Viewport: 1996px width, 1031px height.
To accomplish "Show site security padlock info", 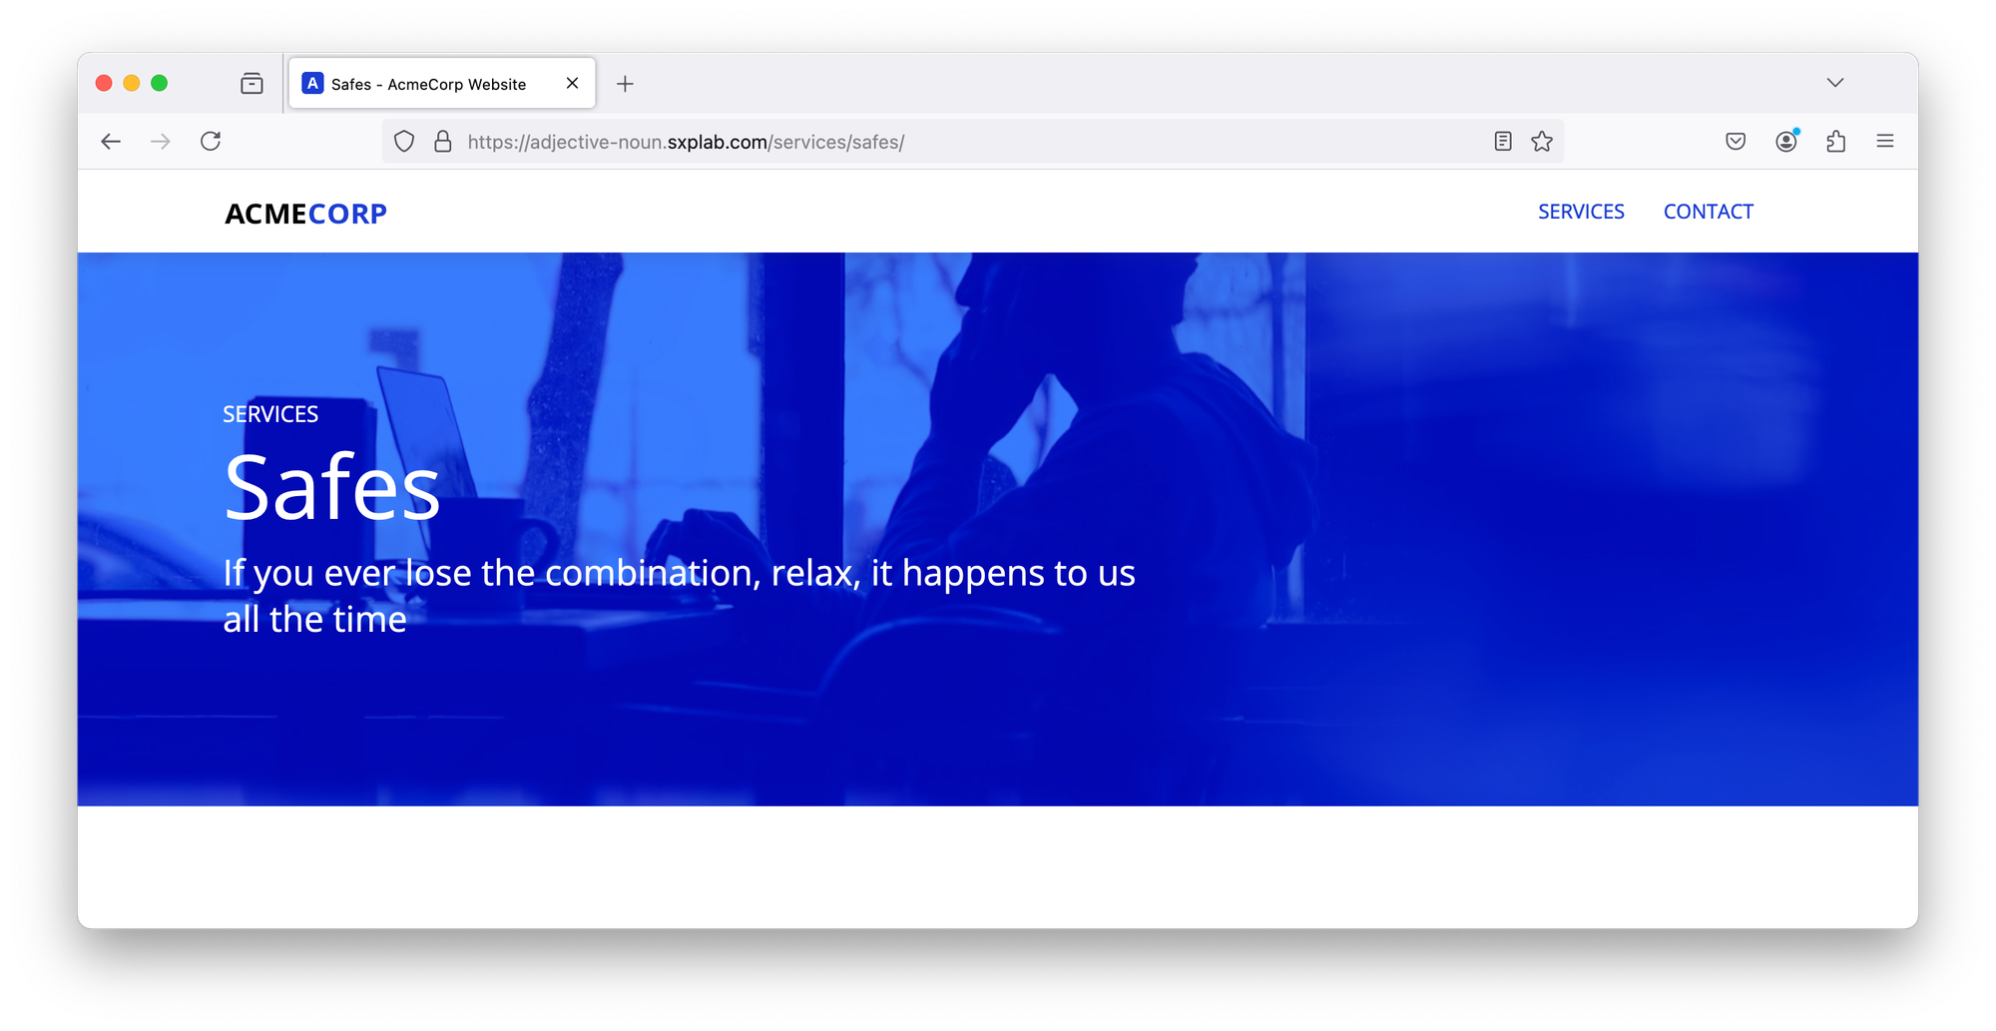I will pyautogui.click(x=443, y=142).
